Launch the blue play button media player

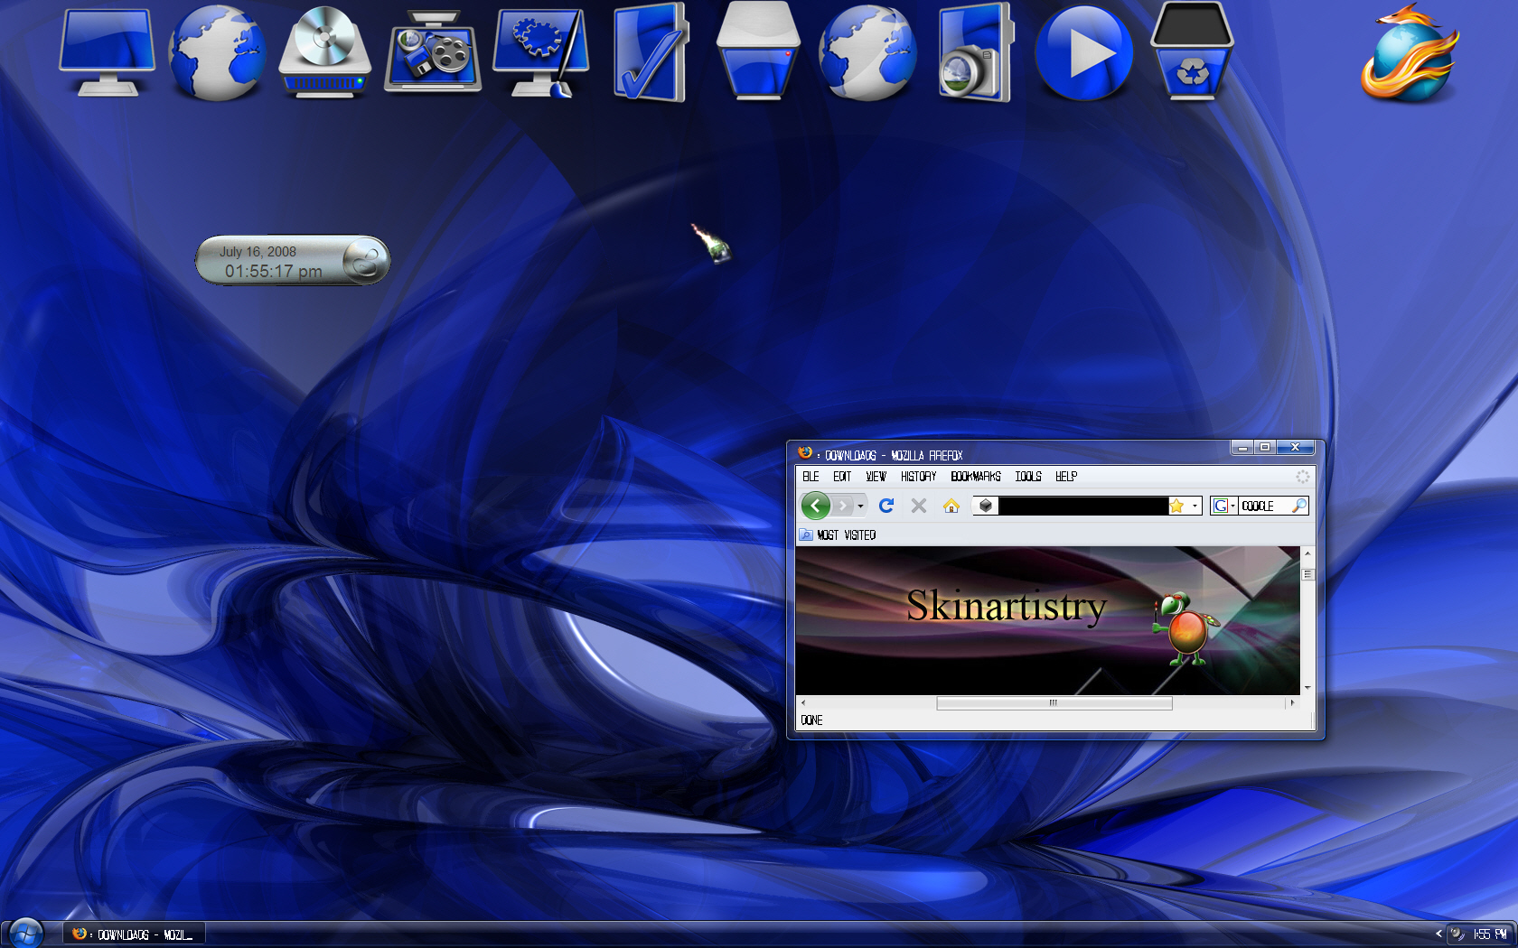click(1083, 53)
